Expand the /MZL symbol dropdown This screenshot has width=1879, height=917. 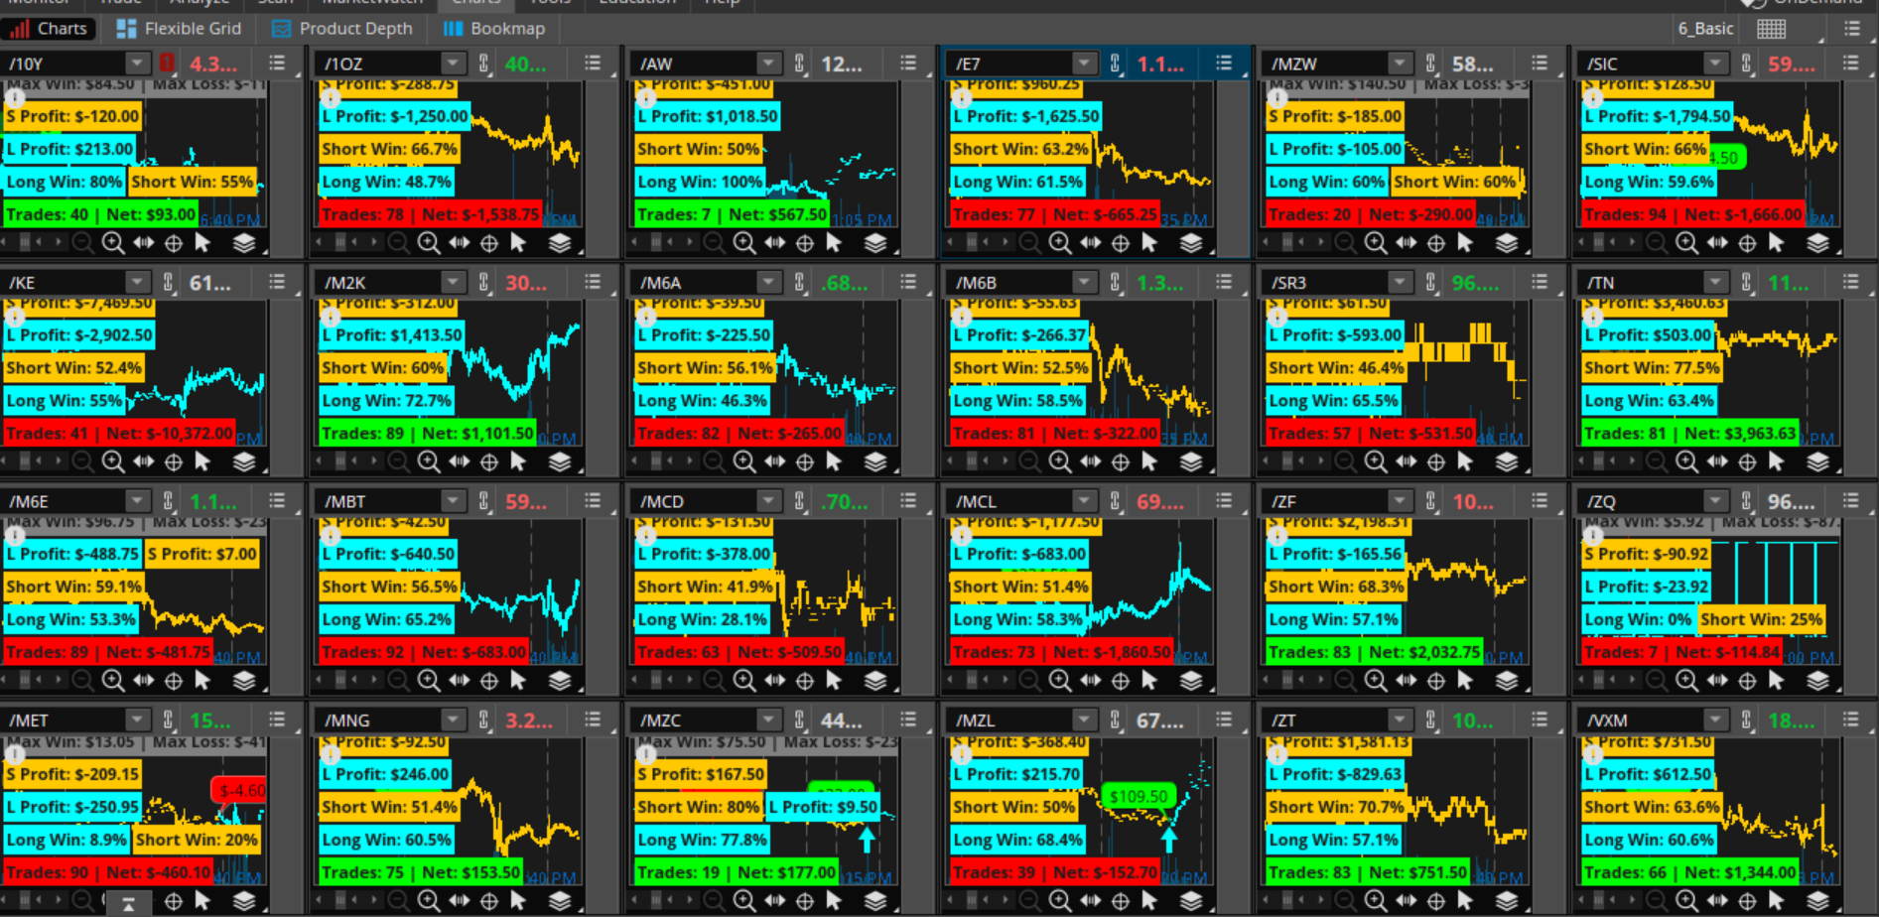1084,720
